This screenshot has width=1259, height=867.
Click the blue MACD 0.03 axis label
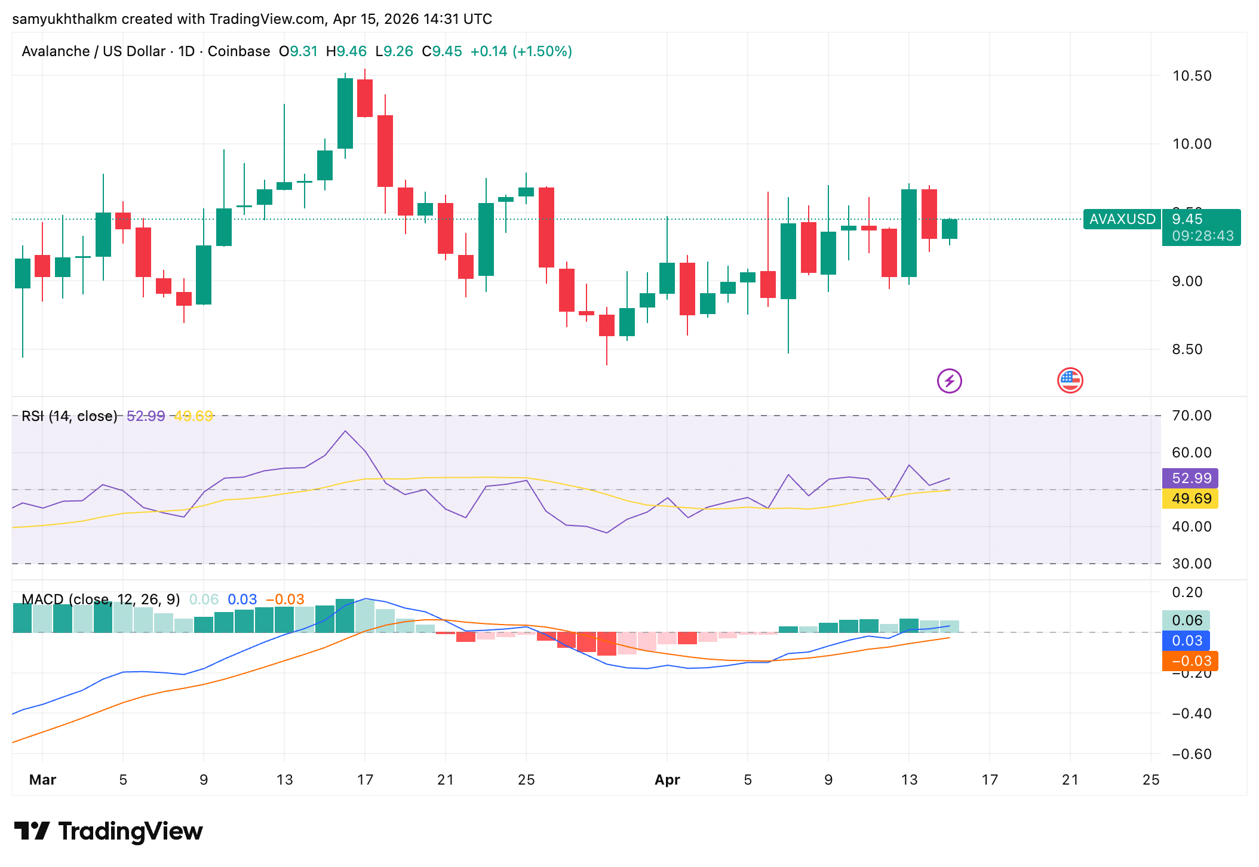[x=1186, y=641]
